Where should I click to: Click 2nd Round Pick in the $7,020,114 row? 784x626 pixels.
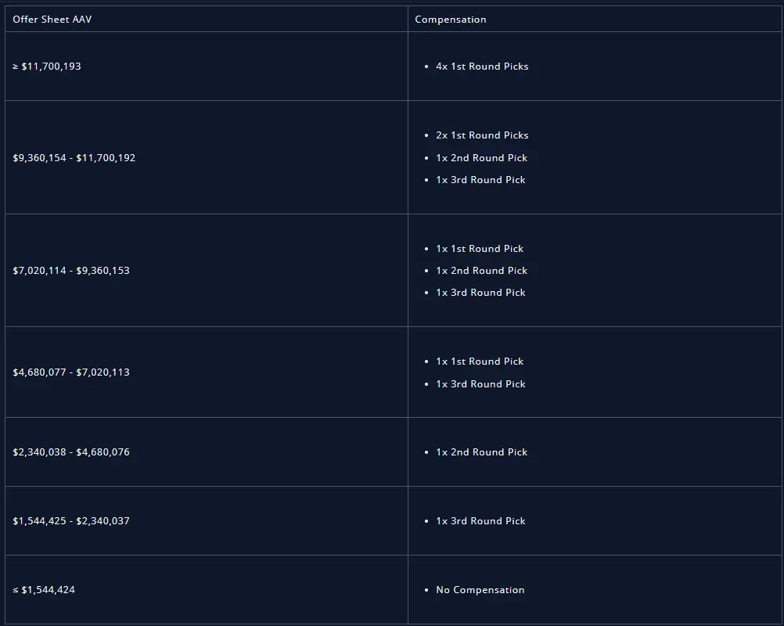[482, 271]
